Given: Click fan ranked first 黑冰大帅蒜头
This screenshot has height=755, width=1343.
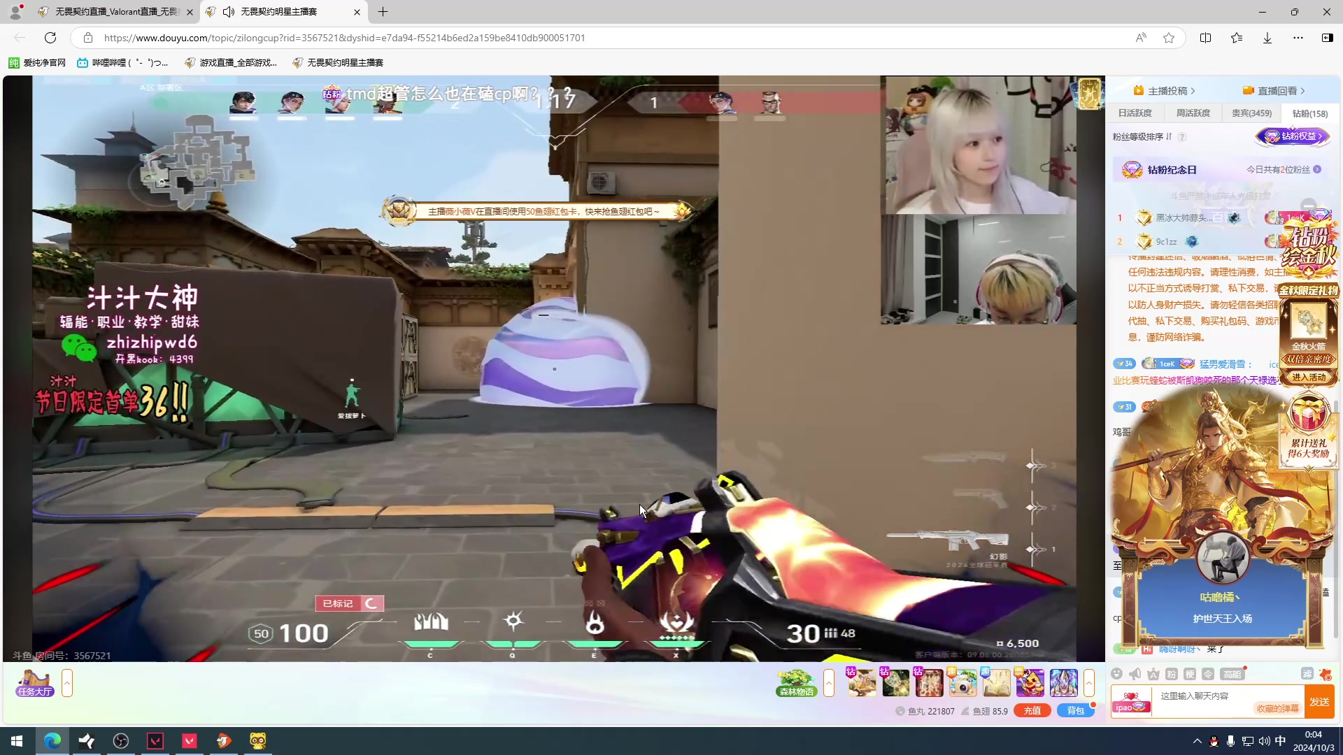Looking at the screenshot, I should coord(1184,218).
